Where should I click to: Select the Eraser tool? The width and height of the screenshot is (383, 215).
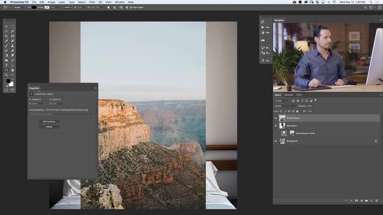click(x=13, y=51)
